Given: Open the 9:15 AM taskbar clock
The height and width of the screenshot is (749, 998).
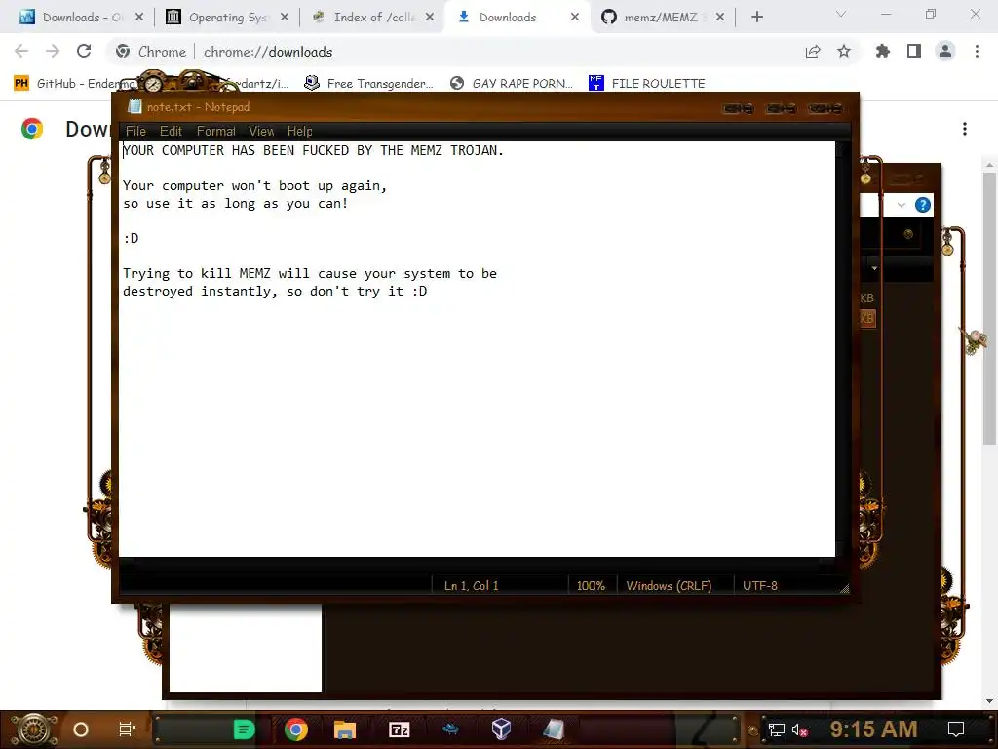Looking at the screenshot, I should 873,729.
